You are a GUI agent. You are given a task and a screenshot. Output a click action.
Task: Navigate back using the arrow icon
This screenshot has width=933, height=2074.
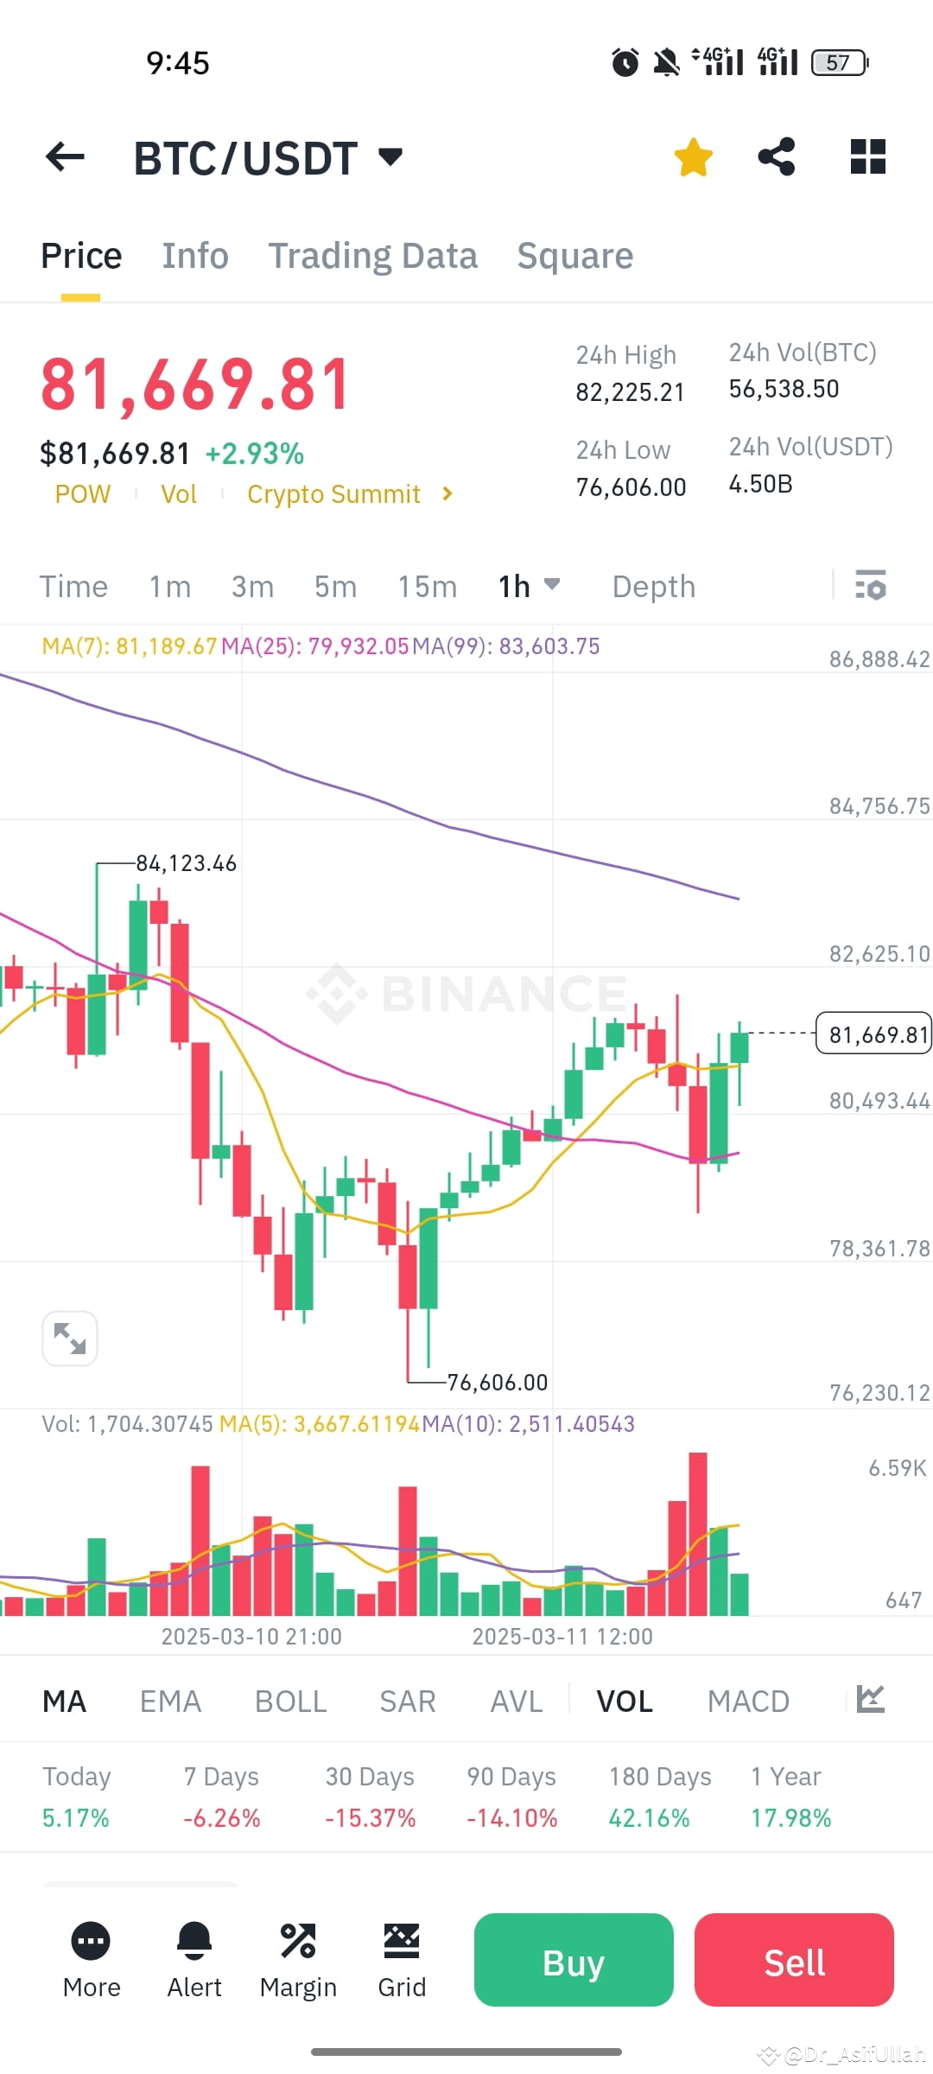click(x=63, y=156)
